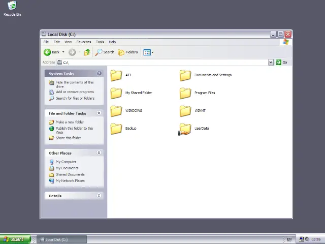The width and height of the screenshot is (325, 244).
Task: Click the drive icon in the title bar
Action: pyautogui.click(x=44, y=34)
